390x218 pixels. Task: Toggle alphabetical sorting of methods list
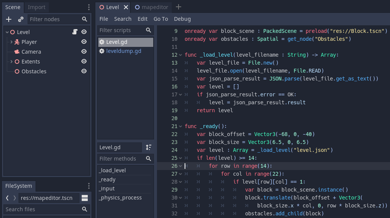pos(149,147)
